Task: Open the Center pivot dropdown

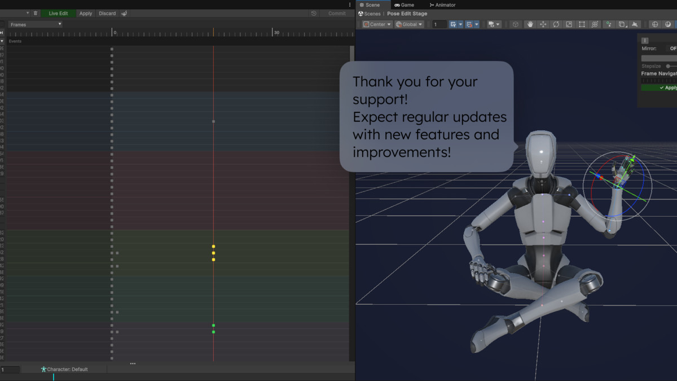Action: (x=377, y=24)
